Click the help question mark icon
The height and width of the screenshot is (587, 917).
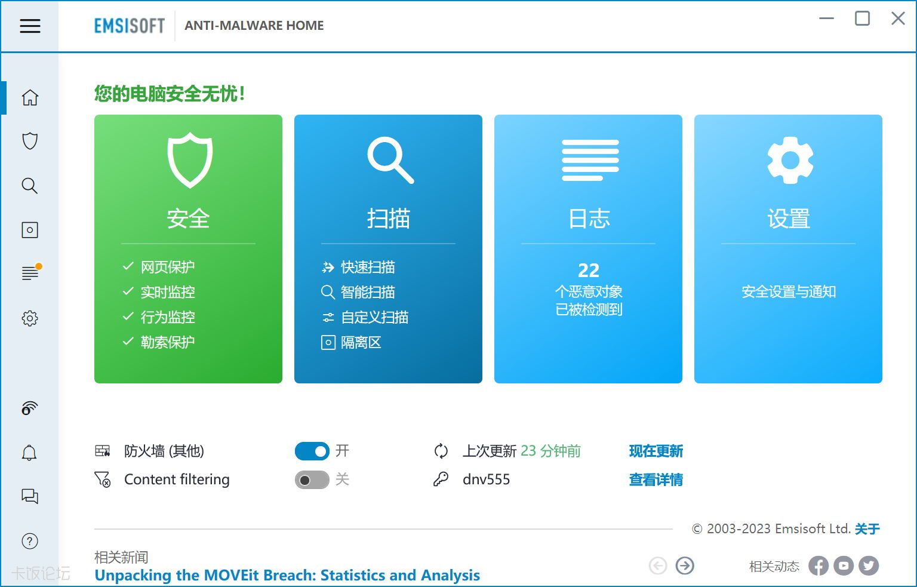(30, 541)
